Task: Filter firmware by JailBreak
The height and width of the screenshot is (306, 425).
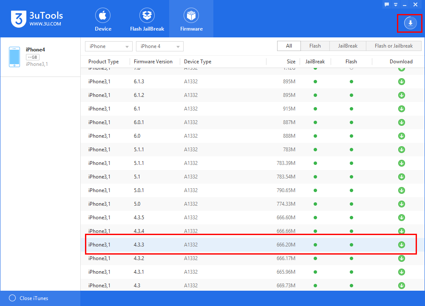Action: (x=348, y=46)
